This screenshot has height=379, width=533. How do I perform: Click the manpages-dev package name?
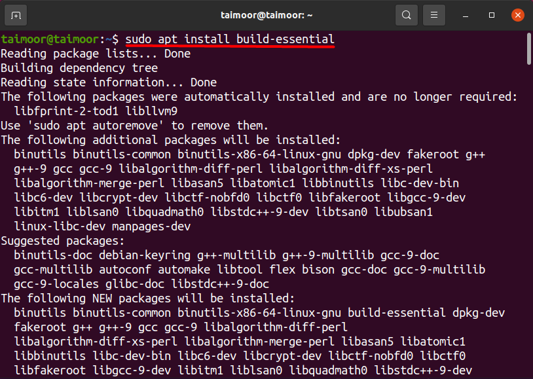coord(151,226)
